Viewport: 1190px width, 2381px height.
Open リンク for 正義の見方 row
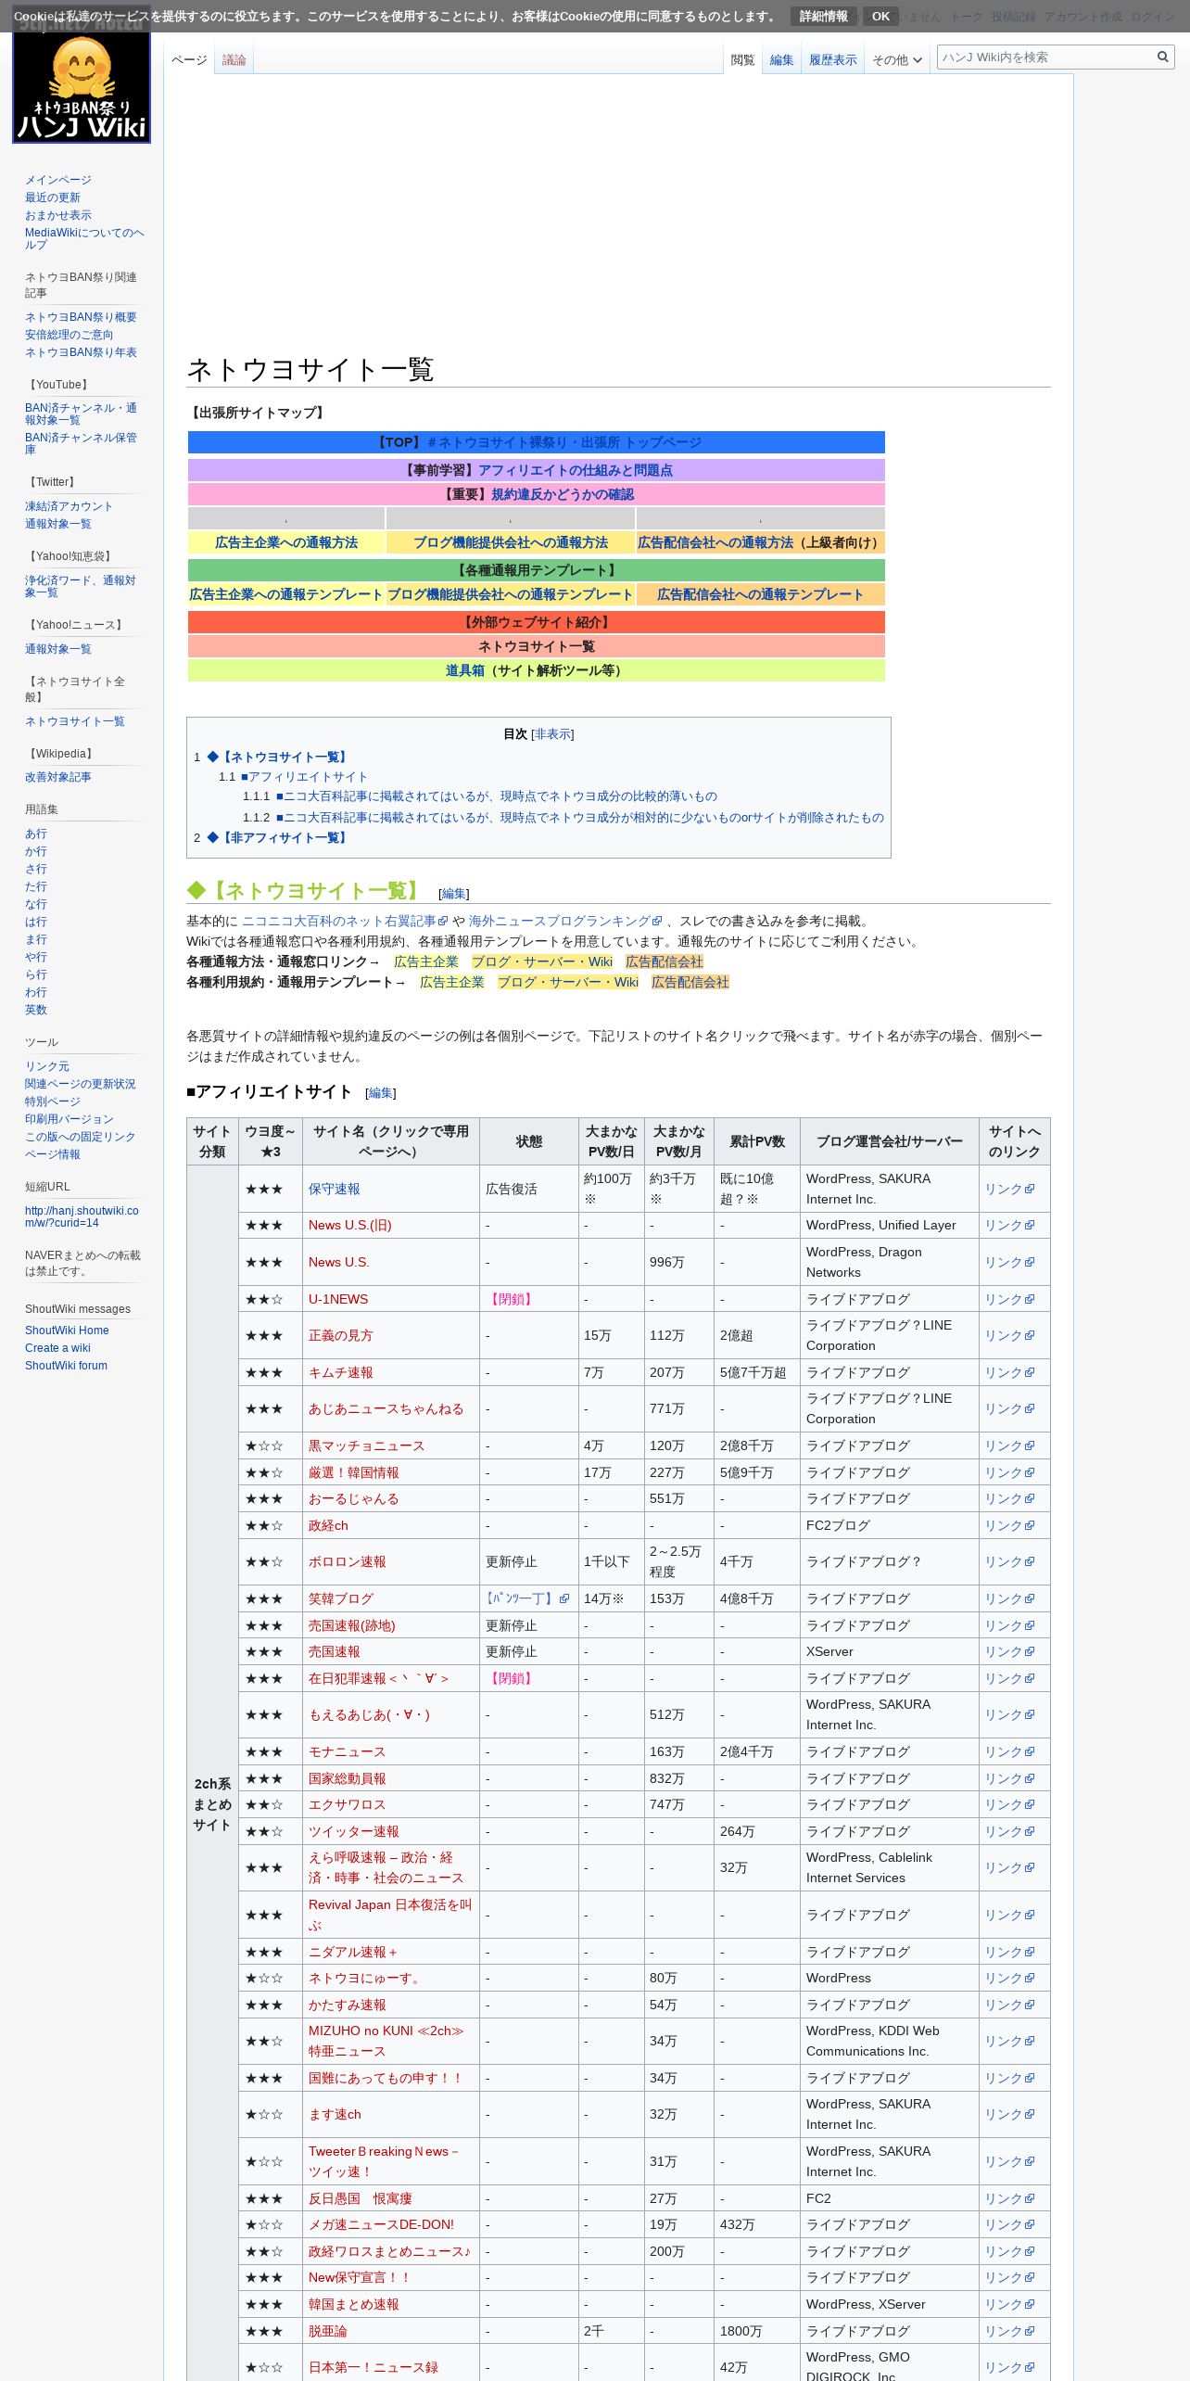[1009, 1336]
